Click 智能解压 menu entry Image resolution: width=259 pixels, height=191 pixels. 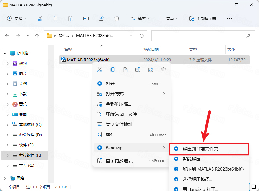(191, 159)
